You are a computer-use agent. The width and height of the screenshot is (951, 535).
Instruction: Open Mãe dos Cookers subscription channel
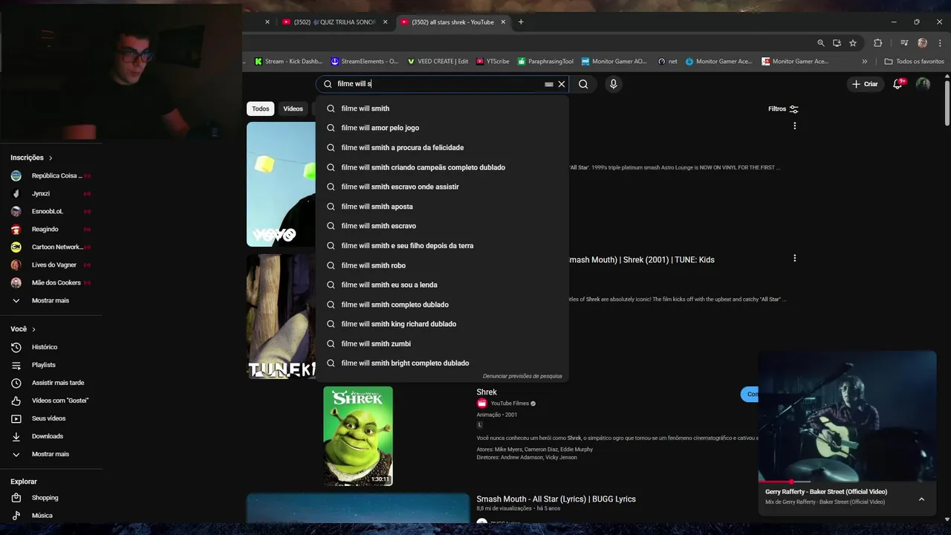[x=51, y=282]
